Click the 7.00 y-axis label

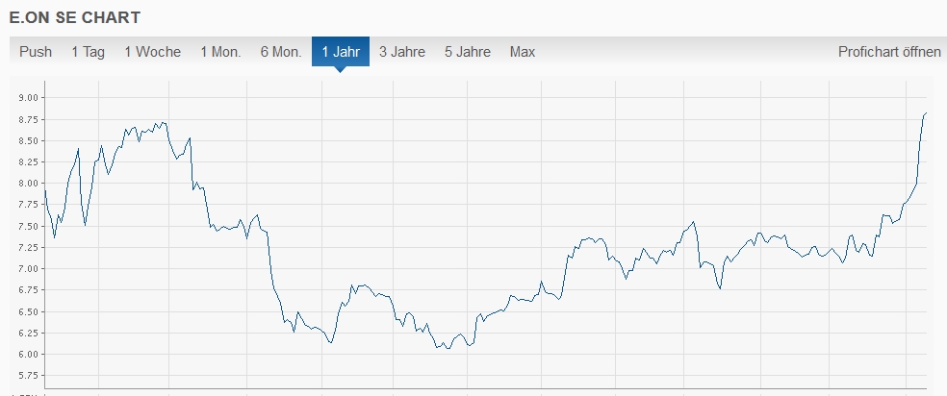pos(28,269)
